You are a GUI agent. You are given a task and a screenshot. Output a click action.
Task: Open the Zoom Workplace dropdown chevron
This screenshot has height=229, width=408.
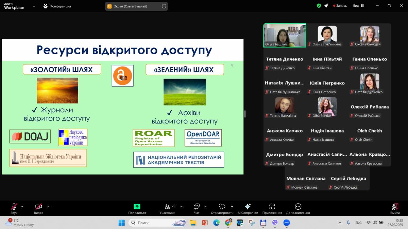pyautogui.click(x=34, y=6)
